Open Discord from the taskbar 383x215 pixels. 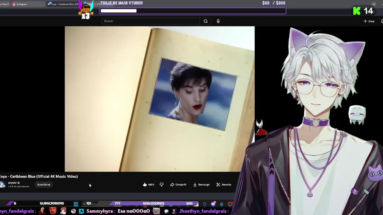point(213,204)
